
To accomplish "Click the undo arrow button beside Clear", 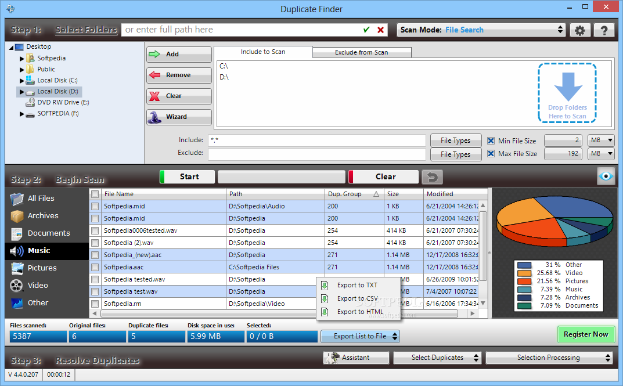I will coord(433,176).
